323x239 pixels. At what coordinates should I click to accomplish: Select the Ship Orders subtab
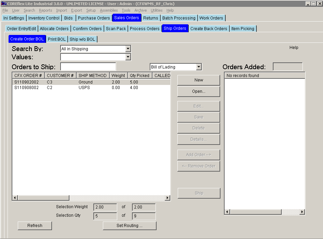point(175,28)
